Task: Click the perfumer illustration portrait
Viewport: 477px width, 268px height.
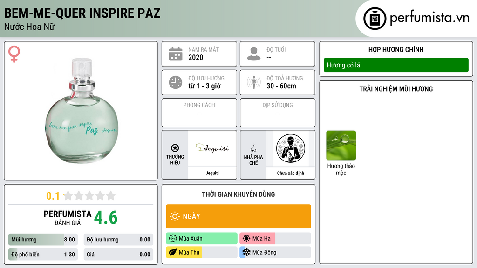Action: click(291, 148)
